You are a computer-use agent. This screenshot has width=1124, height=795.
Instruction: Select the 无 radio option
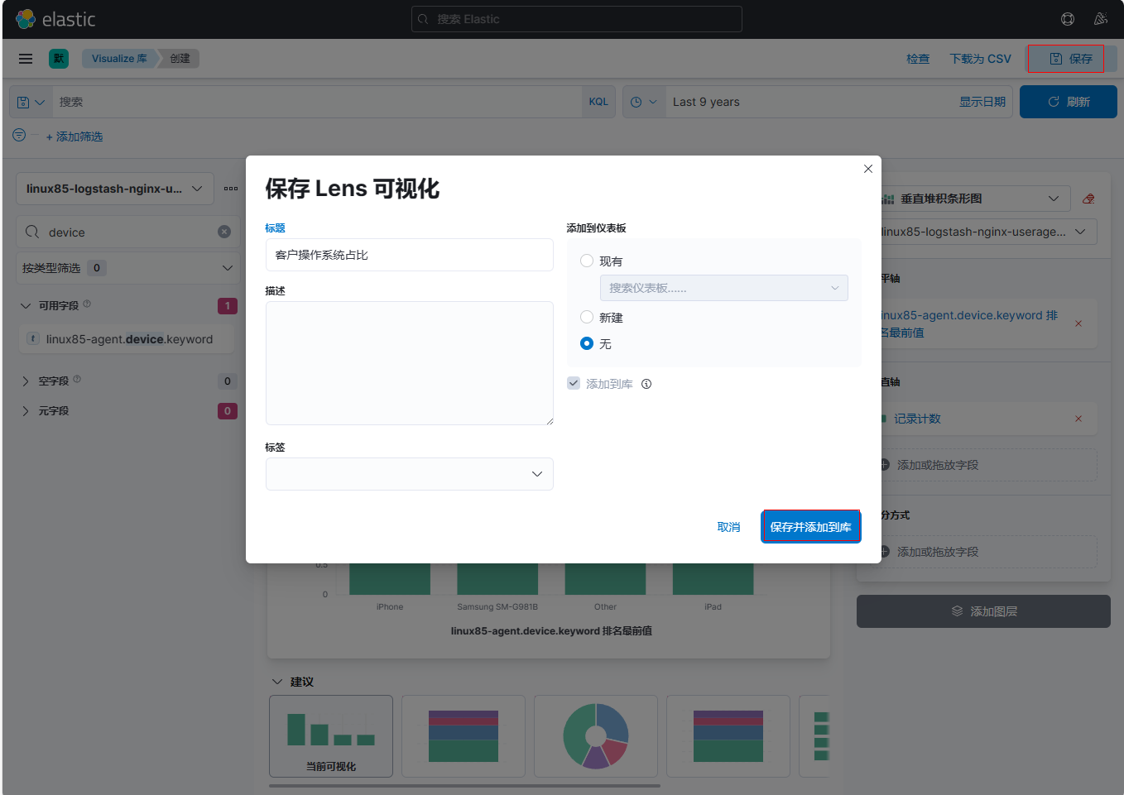pos(587,343)
